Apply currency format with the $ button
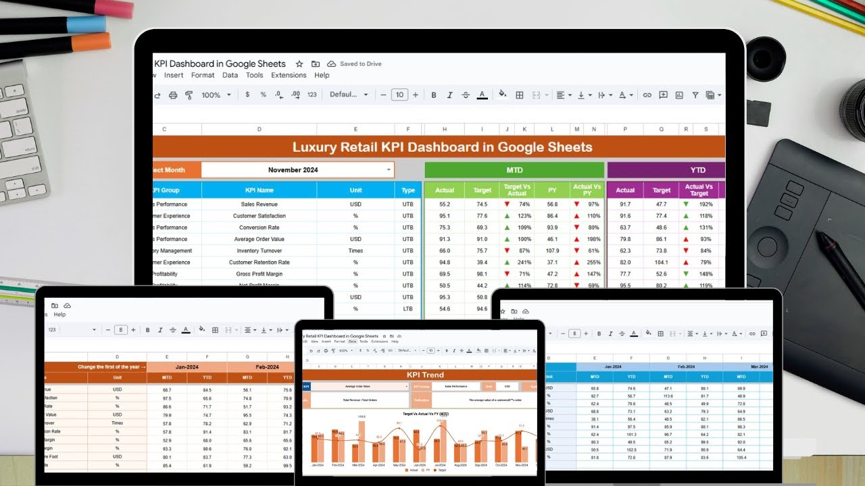Viewport: 865px width, 486px height. (247, 95)
